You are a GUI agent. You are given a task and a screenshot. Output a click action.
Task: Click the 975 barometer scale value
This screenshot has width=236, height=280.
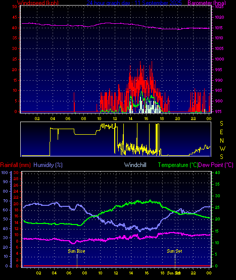[219, 111]
